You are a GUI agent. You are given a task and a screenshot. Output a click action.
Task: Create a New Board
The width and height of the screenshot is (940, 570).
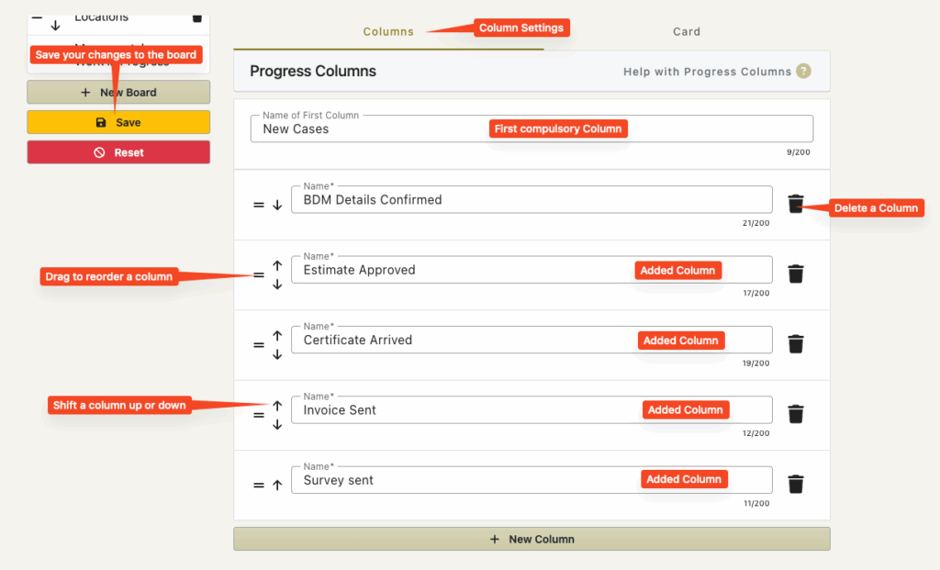coord(118,93)
